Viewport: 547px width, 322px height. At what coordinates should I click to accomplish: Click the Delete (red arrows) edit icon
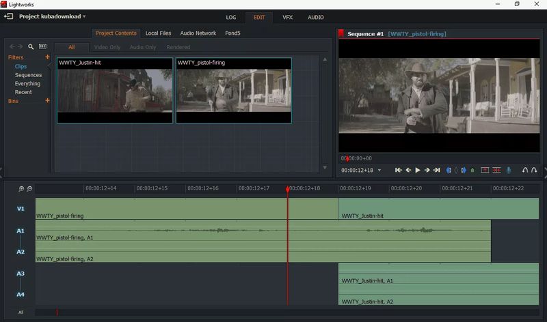click(496, 170)
